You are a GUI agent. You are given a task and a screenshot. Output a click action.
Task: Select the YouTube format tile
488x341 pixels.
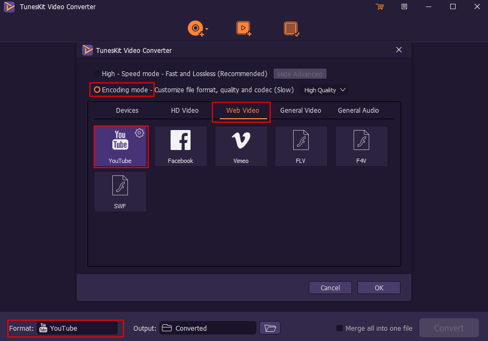point(120,146)
